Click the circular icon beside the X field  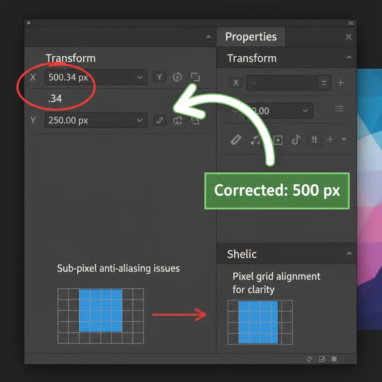tap(177, 77)
